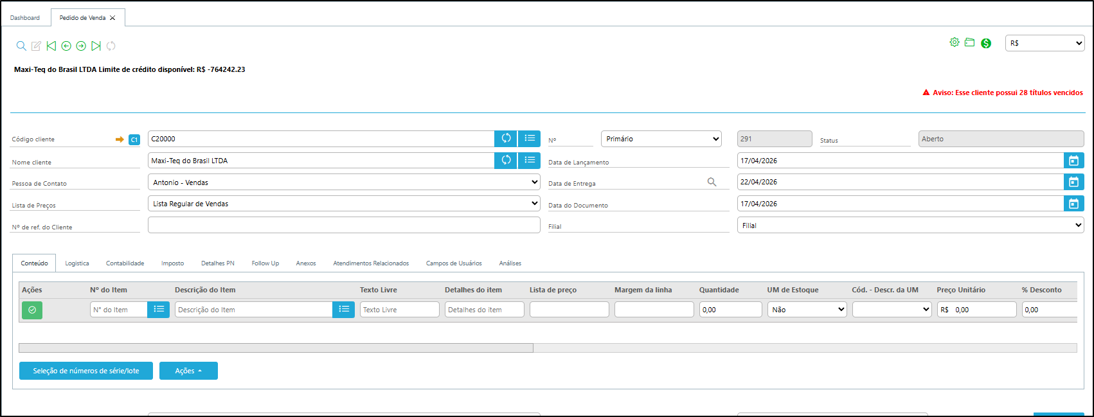Open list picker for Nome cliente
Viewport: 1094px width, 417px height.
coord(529,161)
